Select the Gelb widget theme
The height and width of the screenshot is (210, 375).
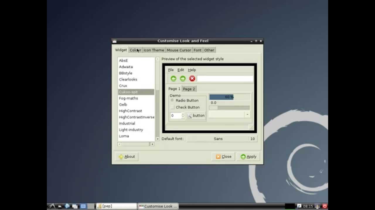click(136, 104)
